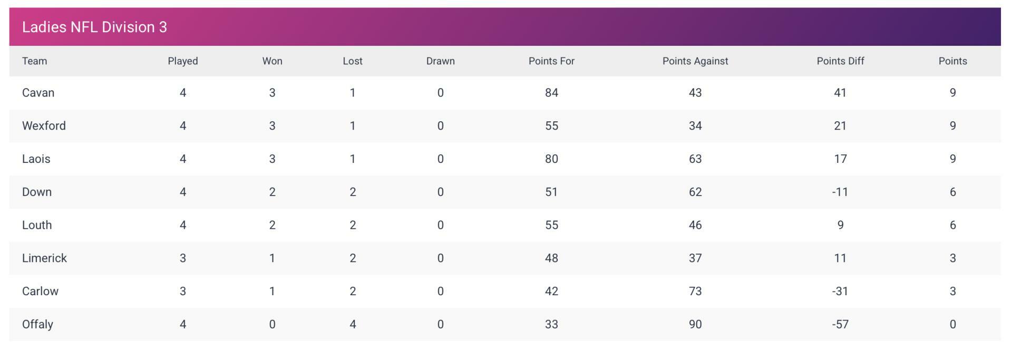The width and height of the screenshot is (1012, 349).
Task: Click the Points Against column header
Action: pos(695,61)
